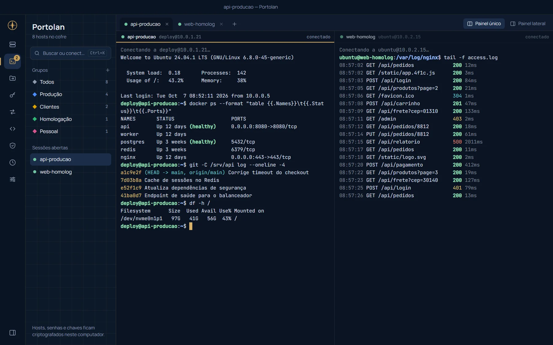Viewport: 553px width, 345px height.
Task: Open the history clock icon
Action: point(13,163)
